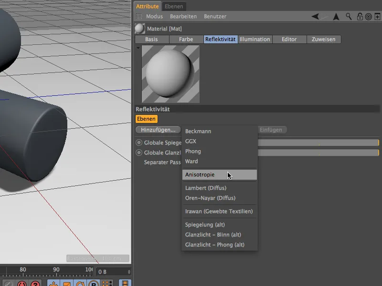Open the Benutzer menu
Image resolution: width=382 pixels, height=286 pixels.
pos(215,16)
